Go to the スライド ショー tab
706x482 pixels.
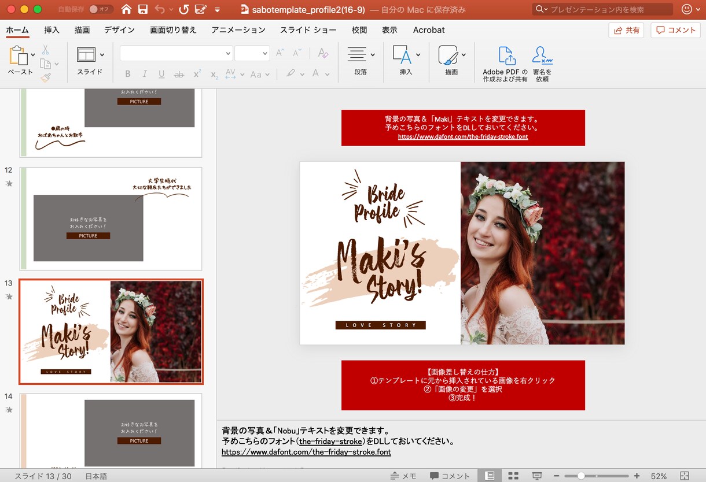tap(308, 30)
